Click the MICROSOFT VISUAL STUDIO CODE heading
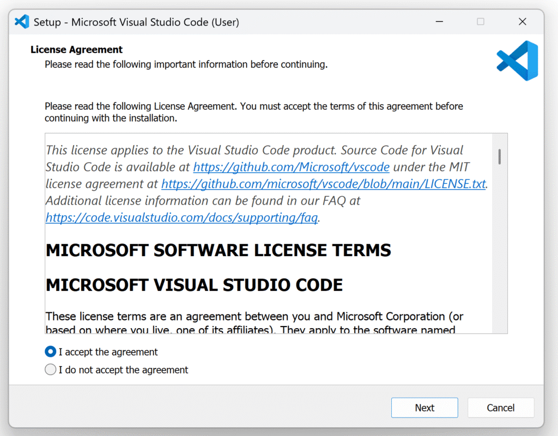 194,285
